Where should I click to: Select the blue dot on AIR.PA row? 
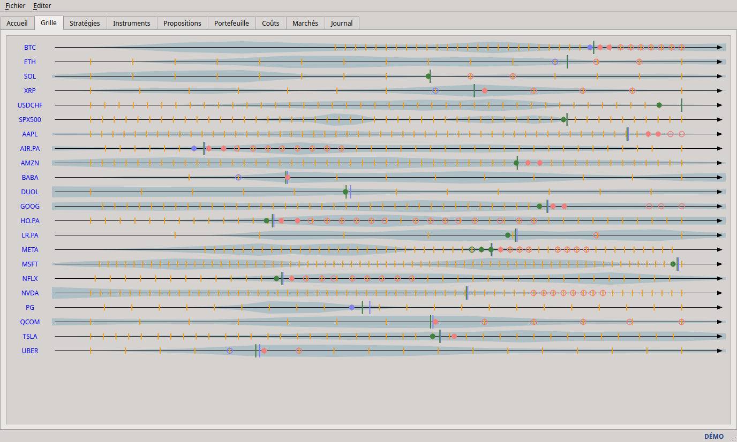point(194,148)
